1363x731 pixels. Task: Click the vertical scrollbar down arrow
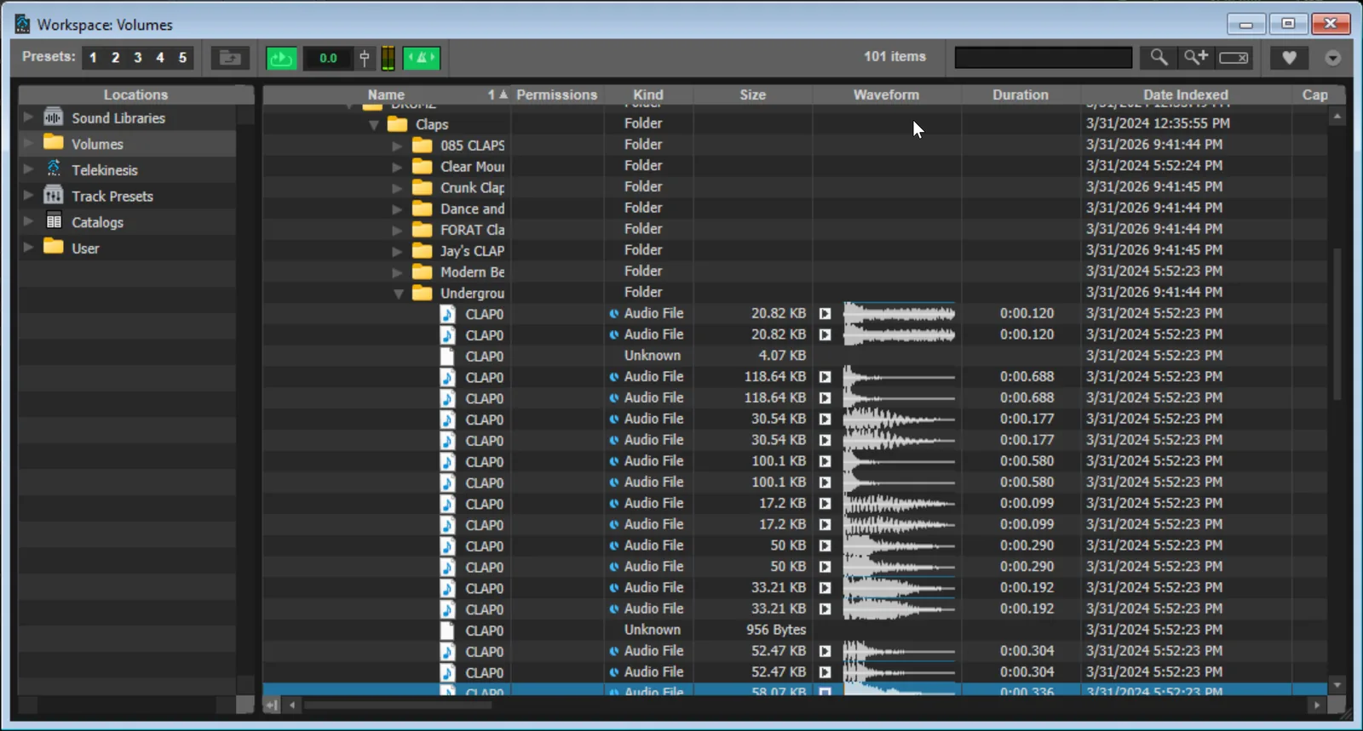[1337, 684]
